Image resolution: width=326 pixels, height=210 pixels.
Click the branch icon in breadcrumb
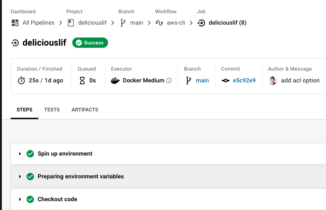point(123,23)
